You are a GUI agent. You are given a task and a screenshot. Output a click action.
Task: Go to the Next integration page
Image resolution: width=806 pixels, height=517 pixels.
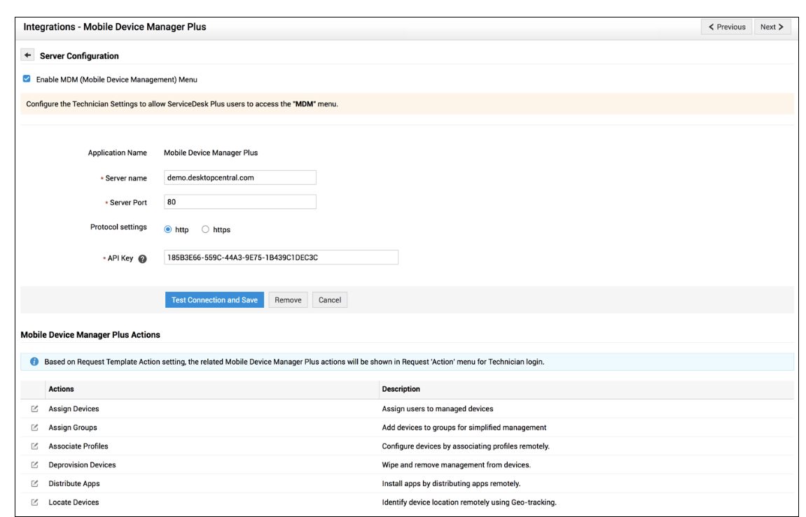point(772,27)
